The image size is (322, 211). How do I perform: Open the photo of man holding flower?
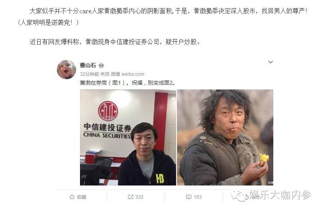(225, 138)
